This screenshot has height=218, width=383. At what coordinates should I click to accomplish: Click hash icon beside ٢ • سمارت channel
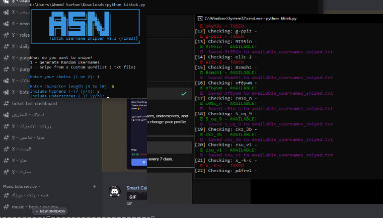pyautogui.click(x=6, y=172)
